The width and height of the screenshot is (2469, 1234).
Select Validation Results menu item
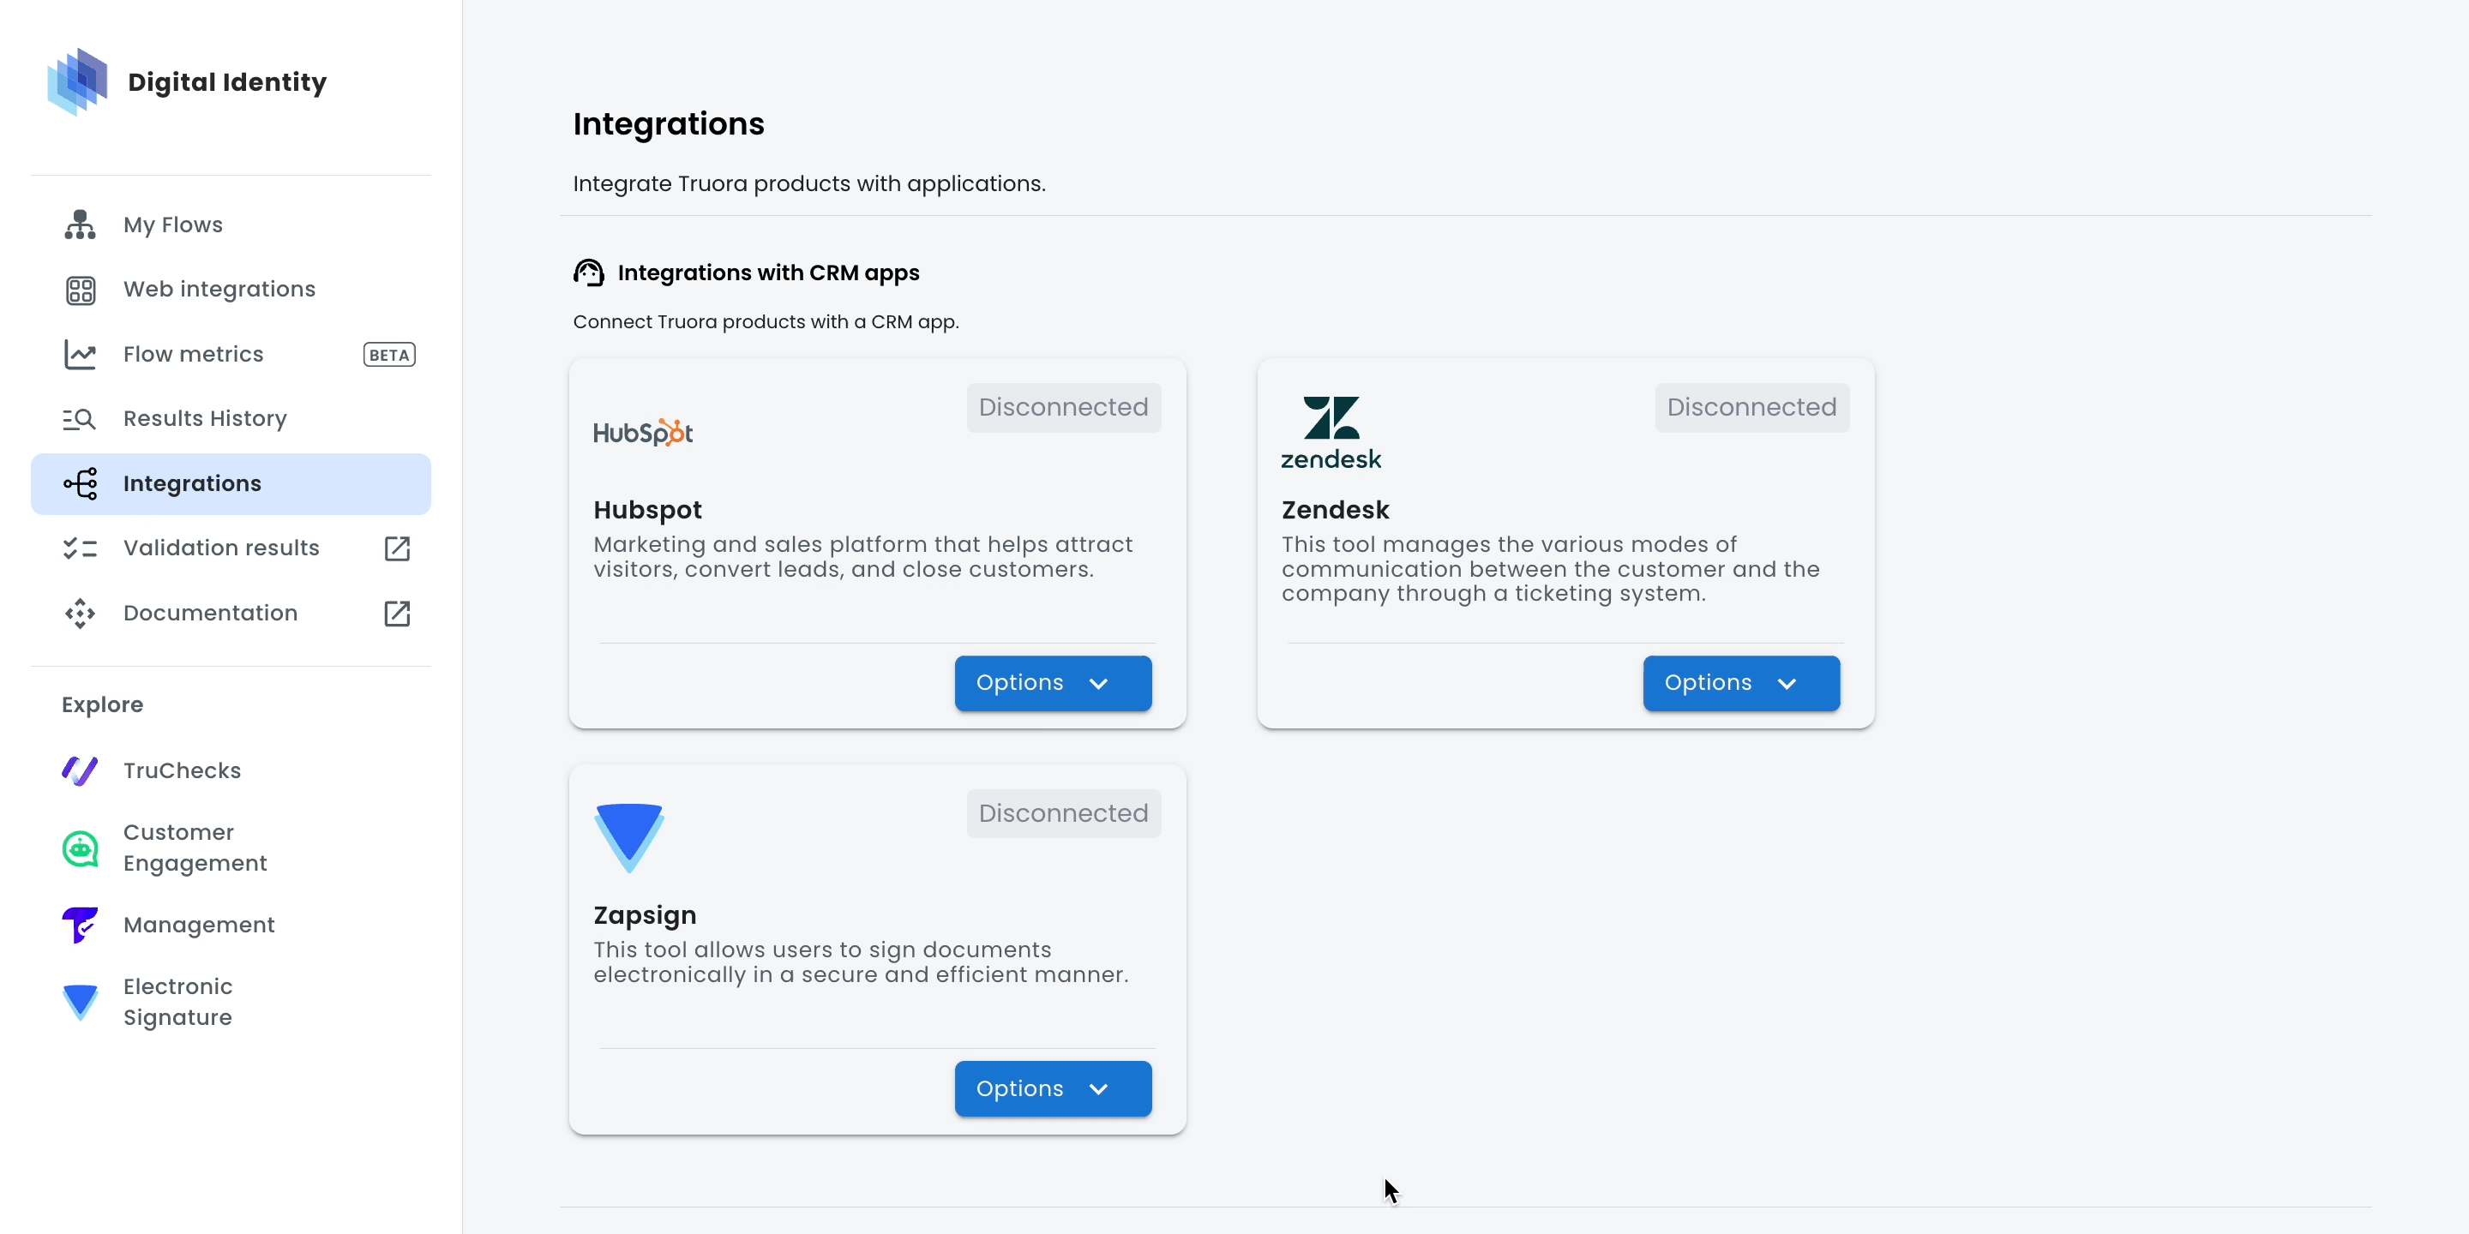coord(222,548)
